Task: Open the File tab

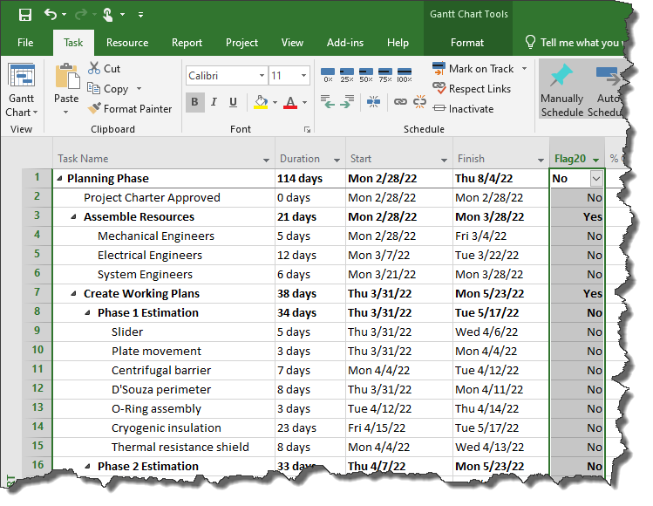Action: 25,43
